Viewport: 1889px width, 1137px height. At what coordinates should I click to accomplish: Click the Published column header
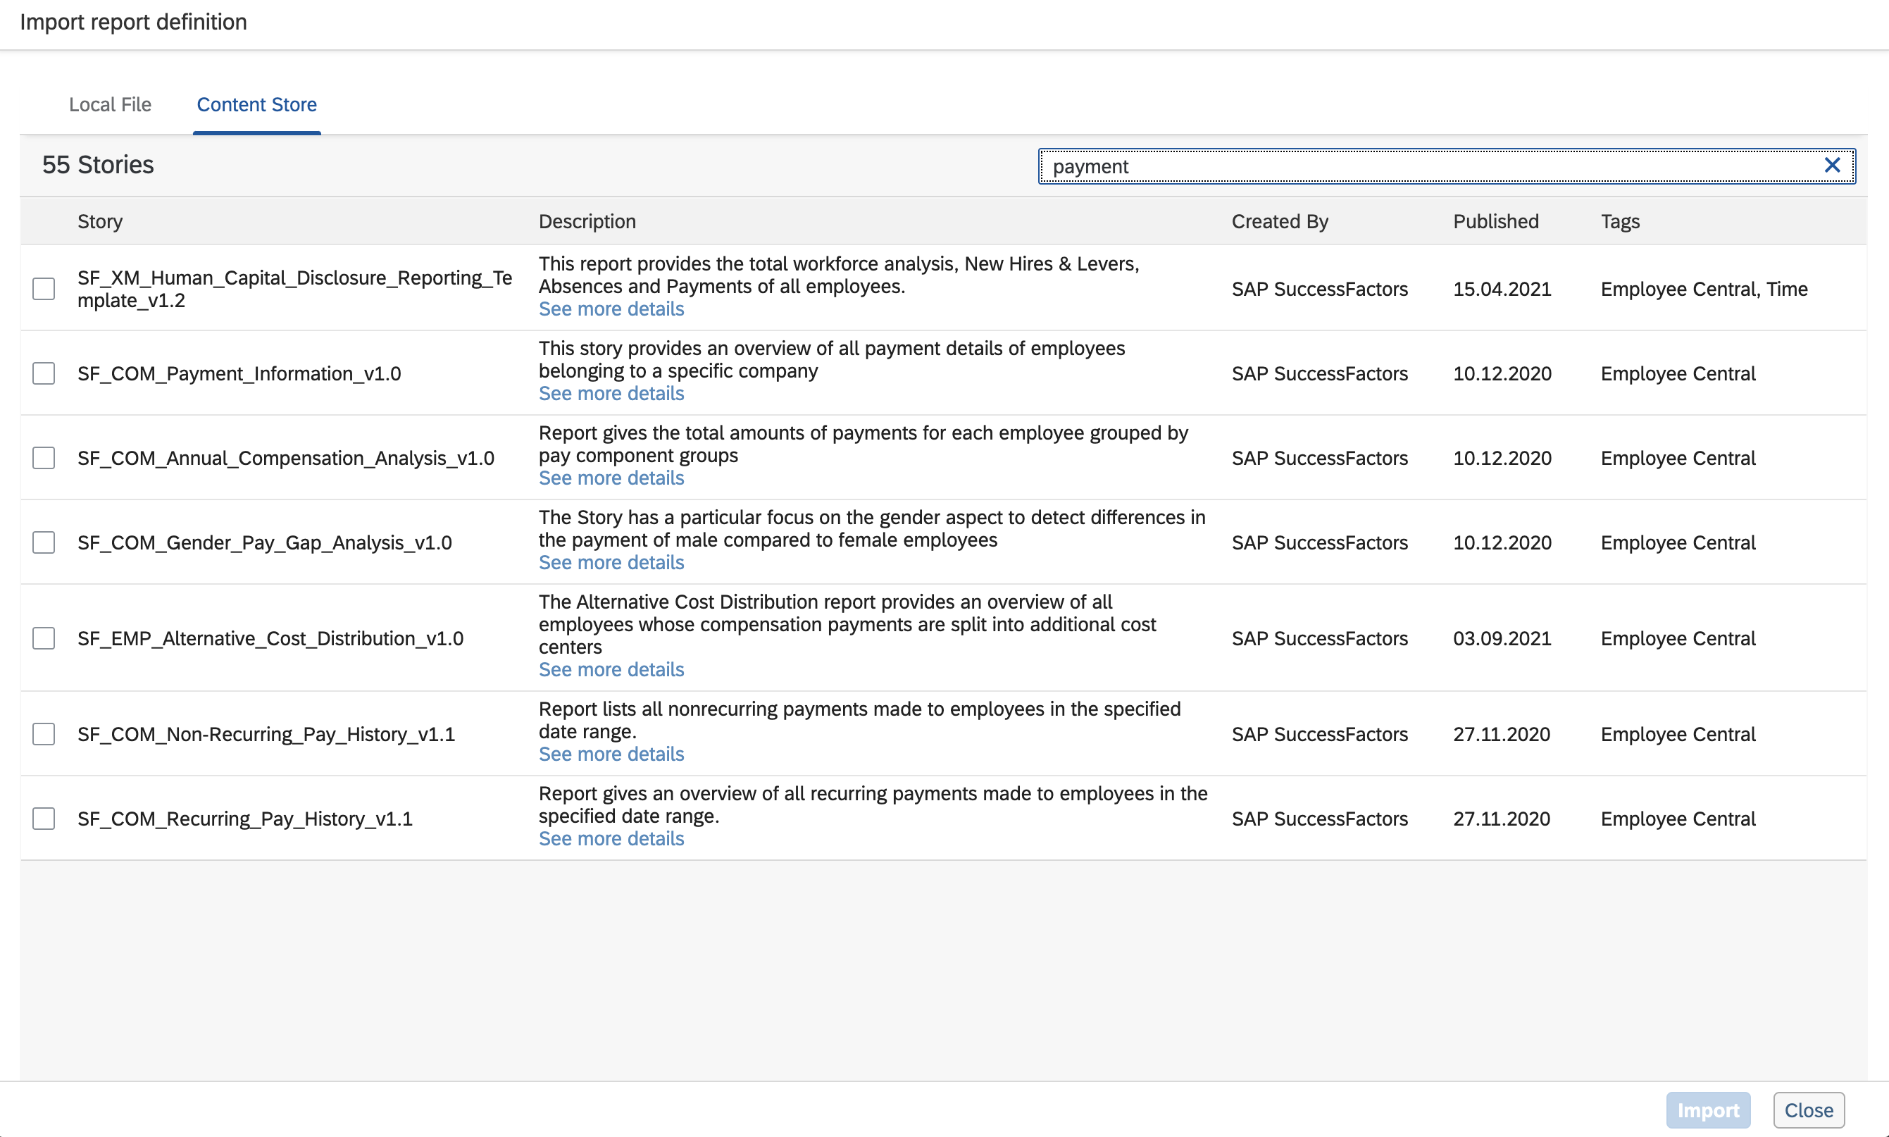coord(1495,221)
